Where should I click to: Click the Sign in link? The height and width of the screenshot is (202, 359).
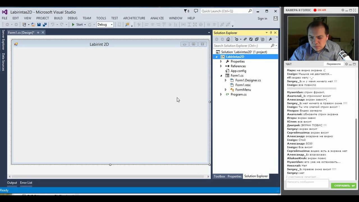(x=262, y=19)
